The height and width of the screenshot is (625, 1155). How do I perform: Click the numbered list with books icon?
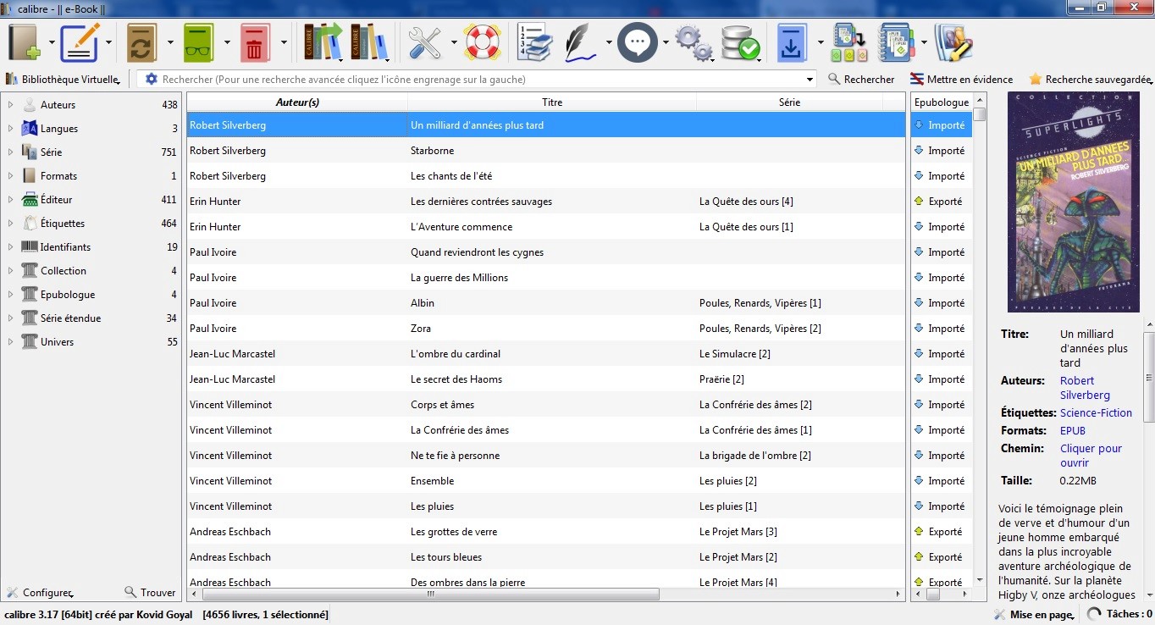535,42
